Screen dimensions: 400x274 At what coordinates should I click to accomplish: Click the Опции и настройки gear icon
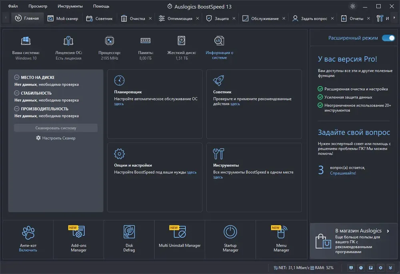(x=119, y=154)
